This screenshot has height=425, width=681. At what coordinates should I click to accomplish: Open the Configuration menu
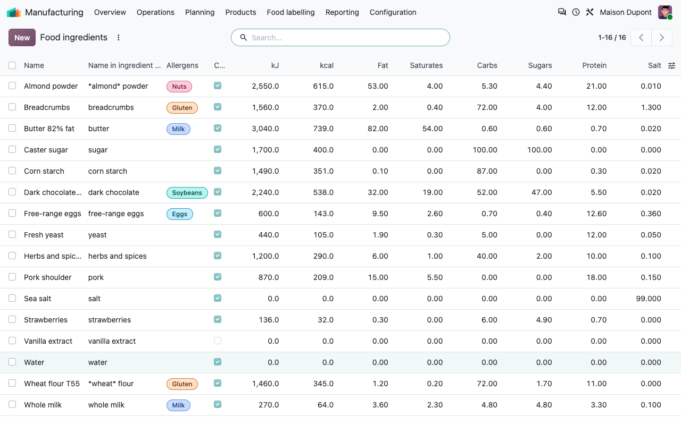click(393, 12)
